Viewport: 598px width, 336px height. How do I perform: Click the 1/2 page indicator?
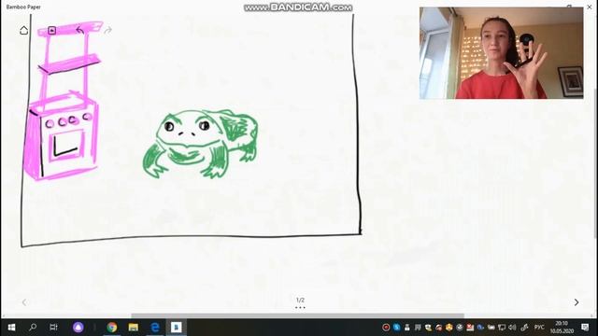(300, 301)
